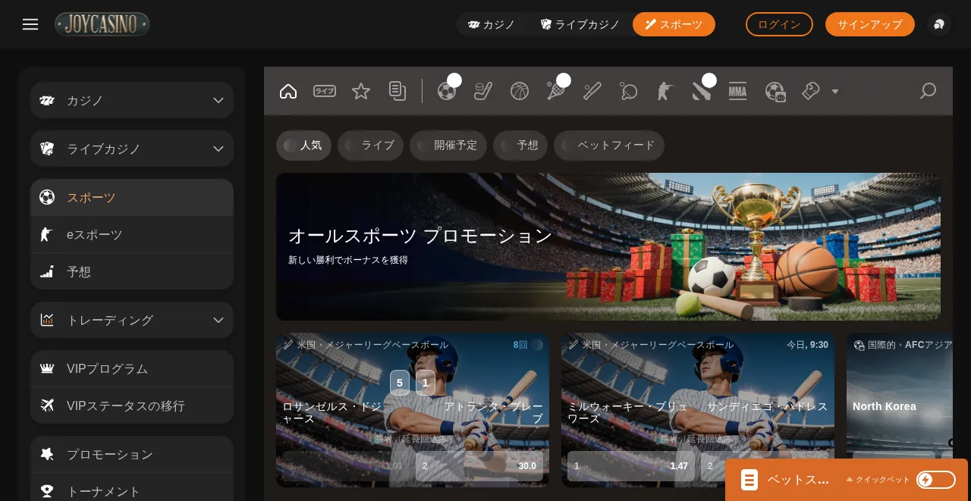Open VIPプログラム in the sidebar
The height and width of the screenshot is (501, 971).
click(132, 369)
